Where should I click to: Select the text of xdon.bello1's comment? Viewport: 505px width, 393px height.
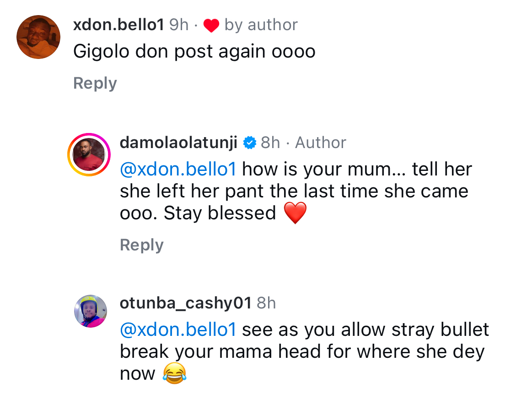click(194, 51)
